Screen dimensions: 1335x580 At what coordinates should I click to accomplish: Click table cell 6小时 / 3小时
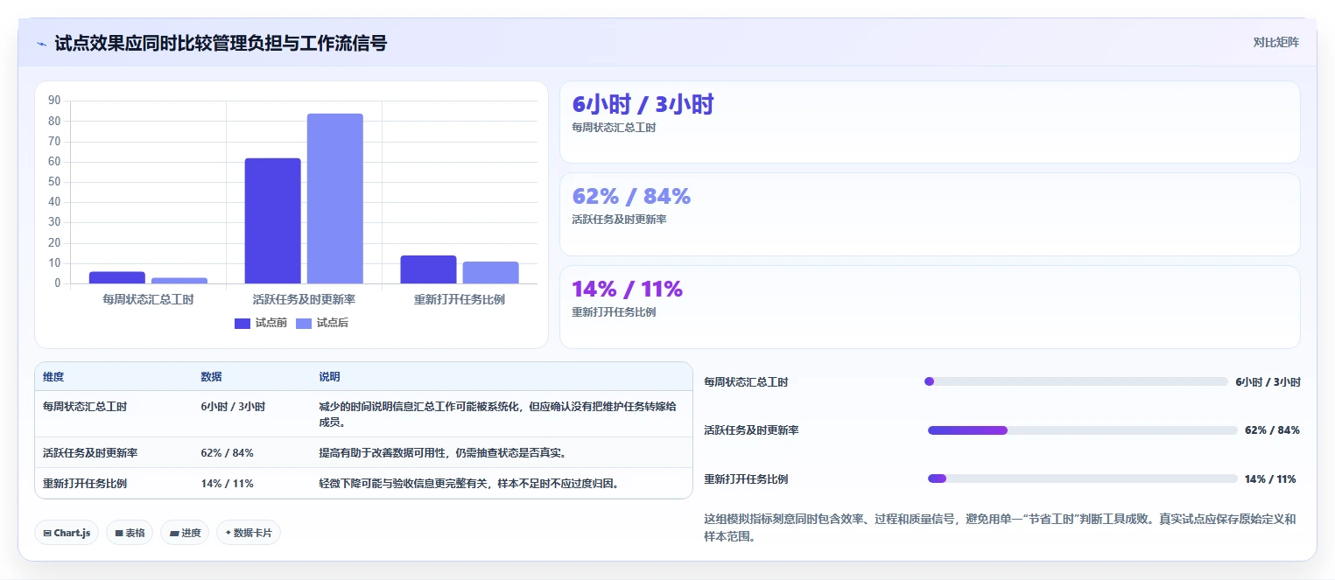(233, 407)
